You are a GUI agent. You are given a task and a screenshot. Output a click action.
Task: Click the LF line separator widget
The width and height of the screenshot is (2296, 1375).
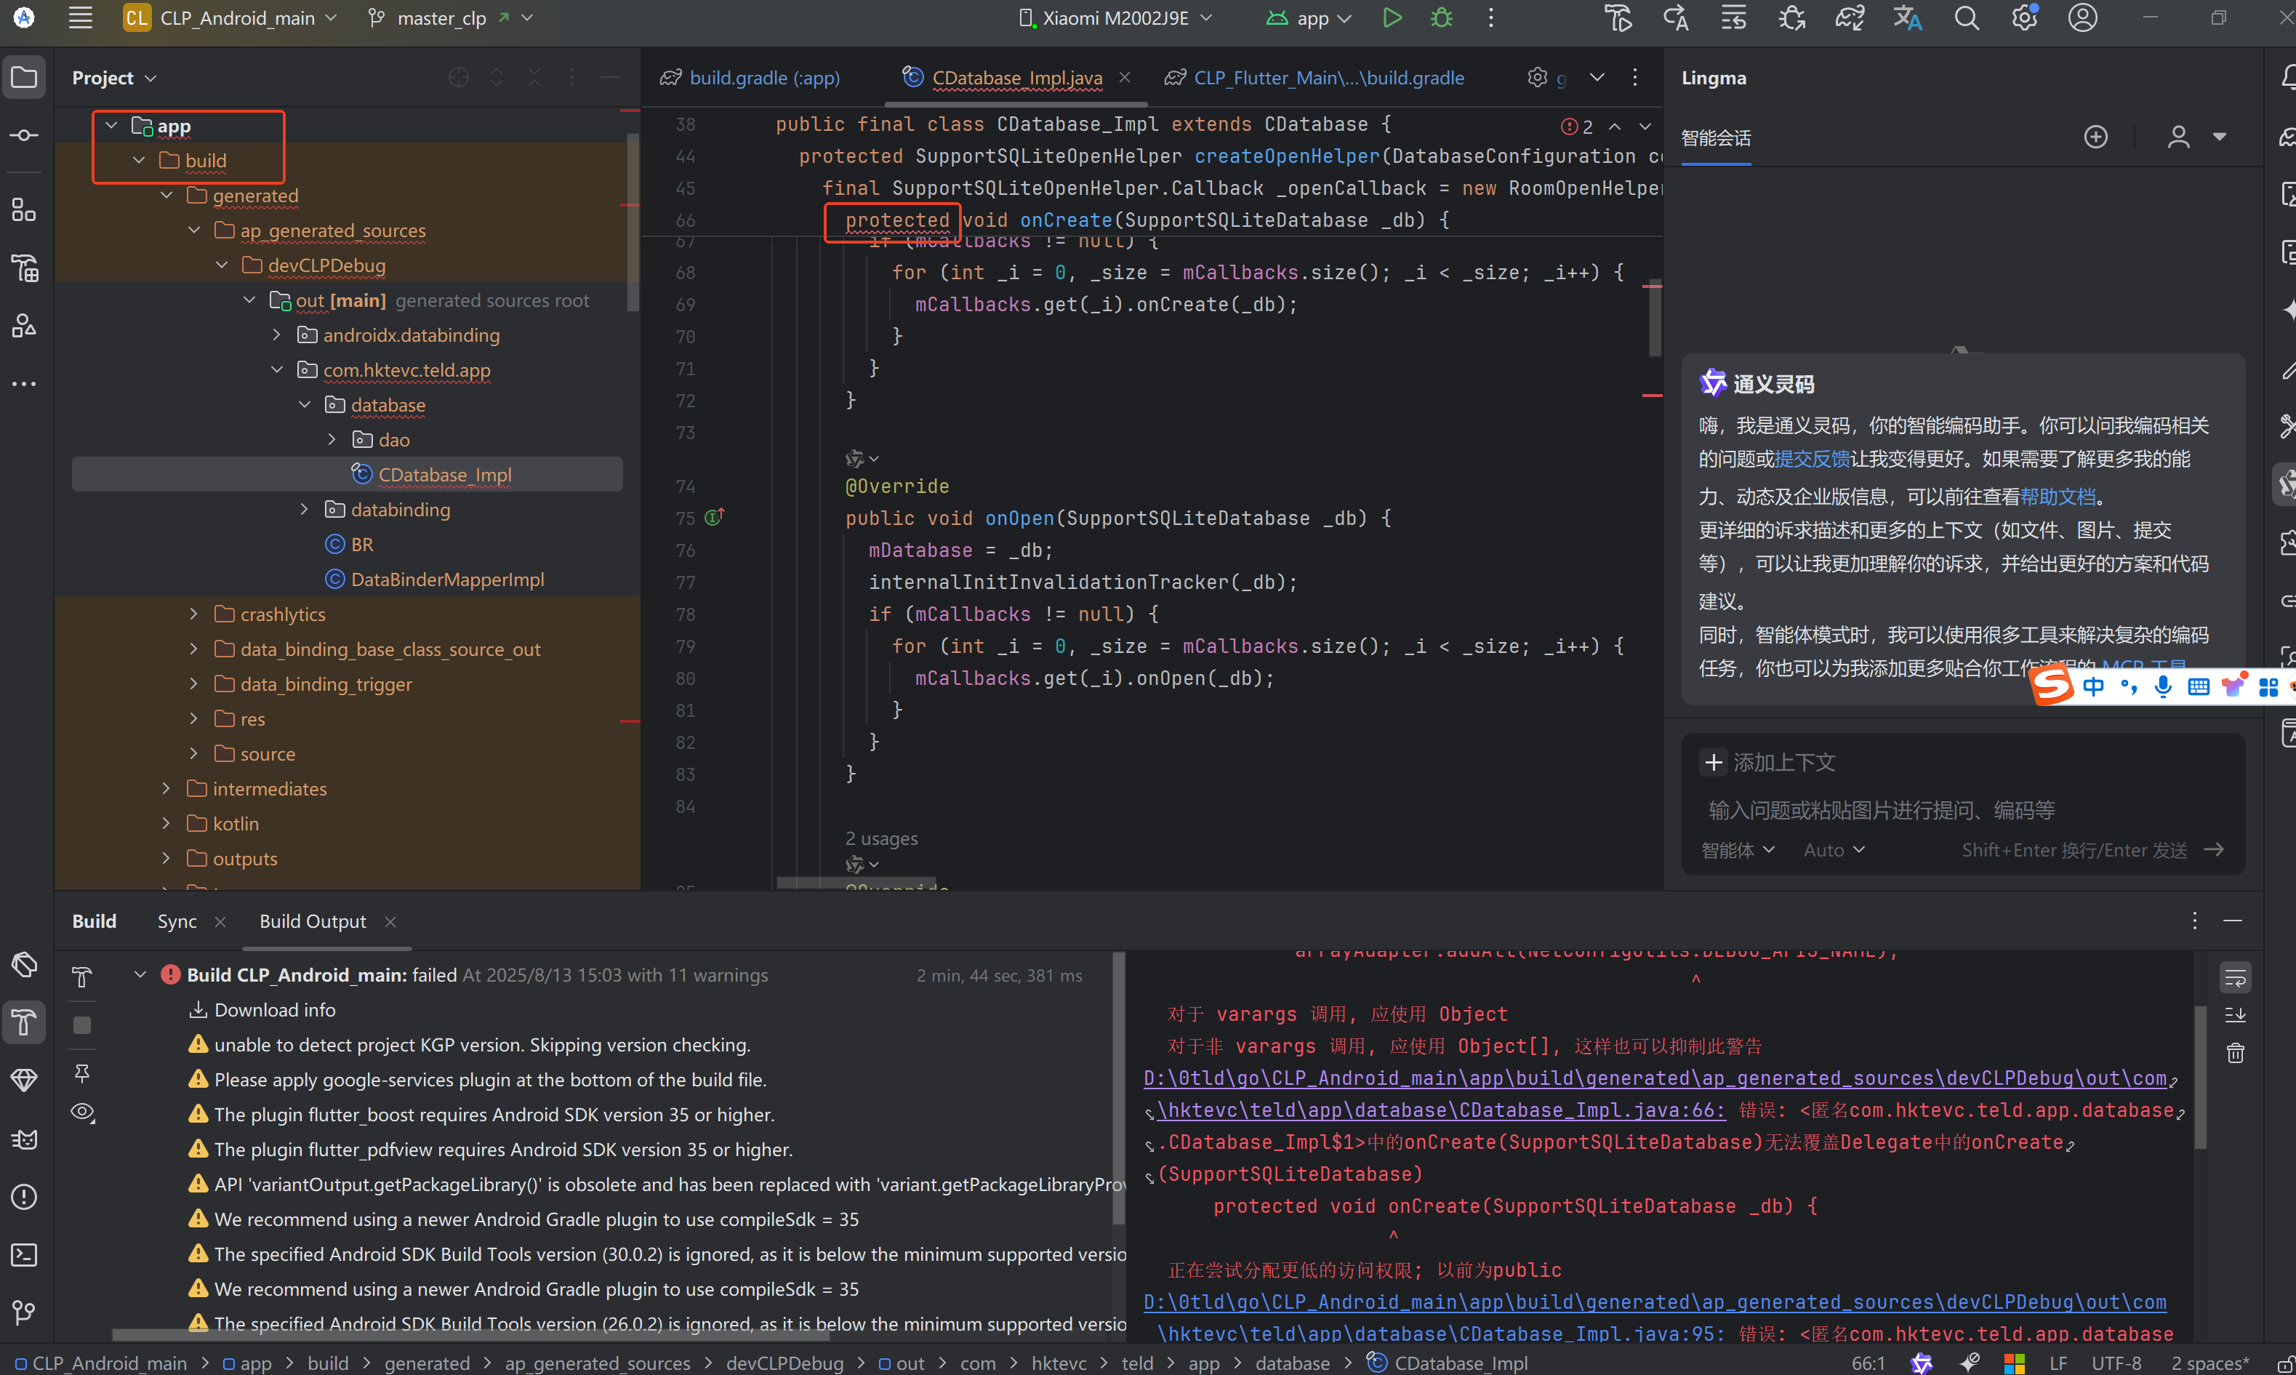point(2058,1363)
